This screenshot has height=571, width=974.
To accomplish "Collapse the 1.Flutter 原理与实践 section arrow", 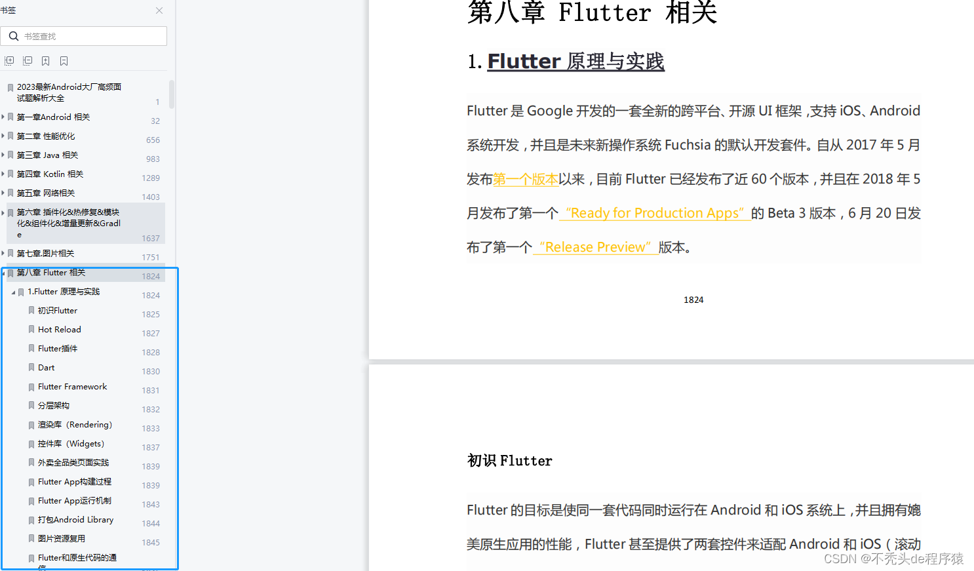I will pos(14,292).
